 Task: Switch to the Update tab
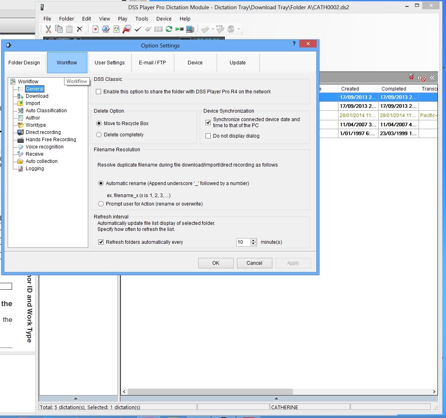pyautogui.click(x=238, y=62)
